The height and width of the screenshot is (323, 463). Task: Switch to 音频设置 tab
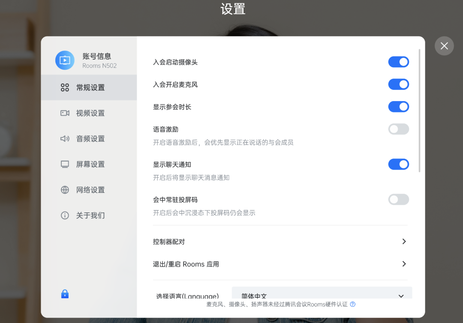[x=89, y=139]
